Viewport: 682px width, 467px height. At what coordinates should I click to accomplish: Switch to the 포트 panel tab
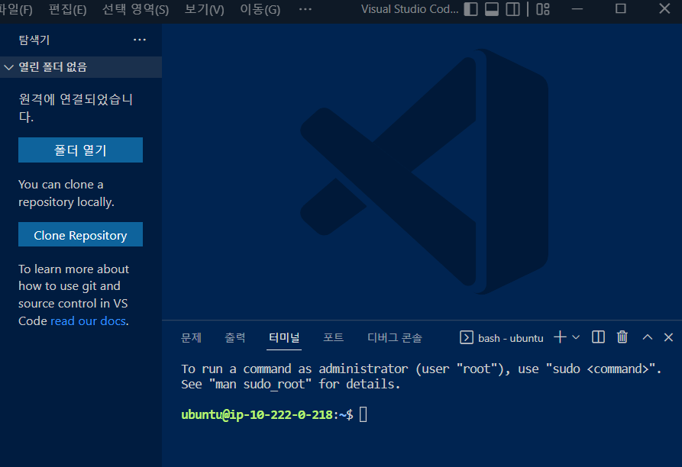(334, 337)
